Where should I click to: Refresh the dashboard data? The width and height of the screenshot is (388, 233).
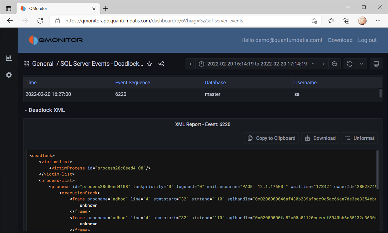click(x=350, y=64)
